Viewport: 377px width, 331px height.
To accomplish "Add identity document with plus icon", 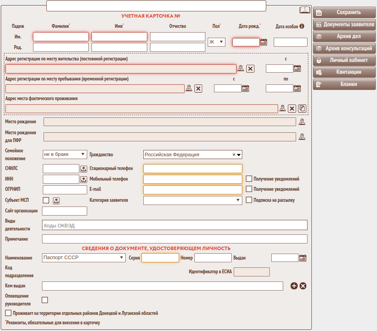I will coord(294,286).
